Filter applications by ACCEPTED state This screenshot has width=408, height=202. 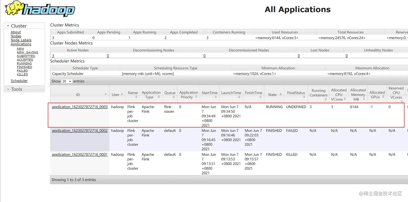coord(25,60)
